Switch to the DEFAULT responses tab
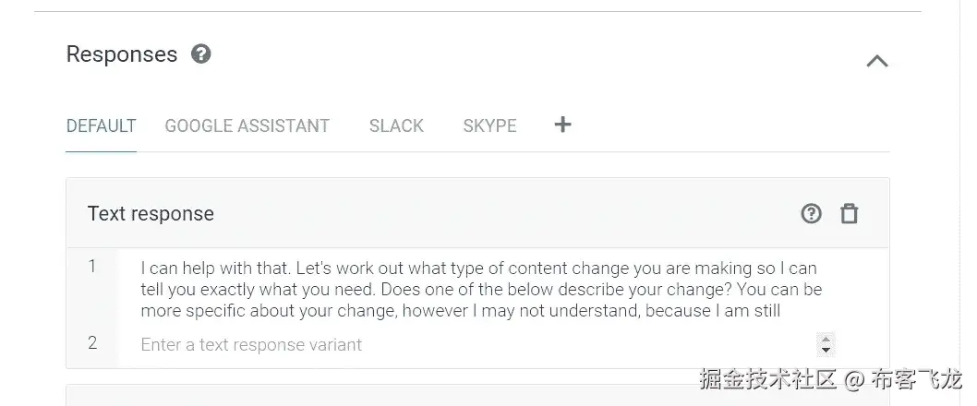Screen dimensions: 977x406 click(102, 125)
